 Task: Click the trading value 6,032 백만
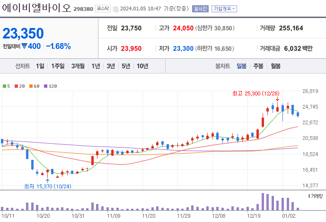(x=299, y=48)
